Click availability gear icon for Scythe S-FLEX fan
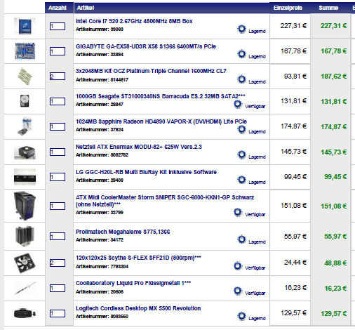This screenshot has width=355, height=330. [238, 266]
